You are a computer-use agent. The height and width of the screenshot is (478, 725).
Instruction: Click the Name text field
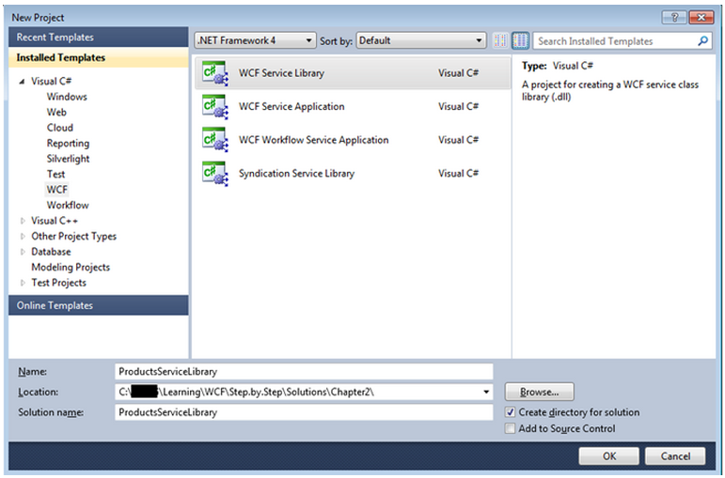coord(304,372)
